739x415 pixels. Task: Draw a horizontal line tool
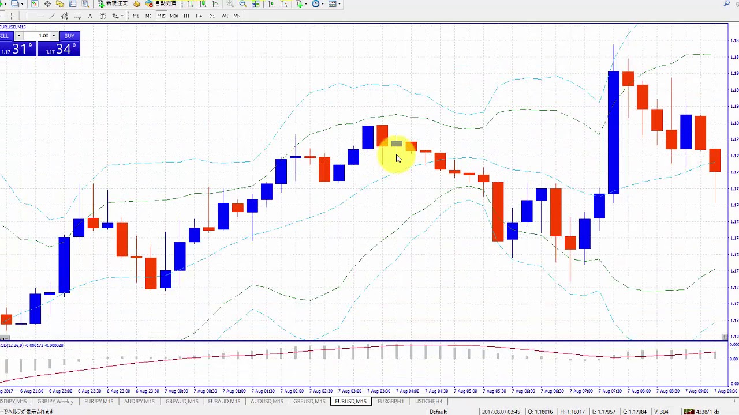coord(39,16)
